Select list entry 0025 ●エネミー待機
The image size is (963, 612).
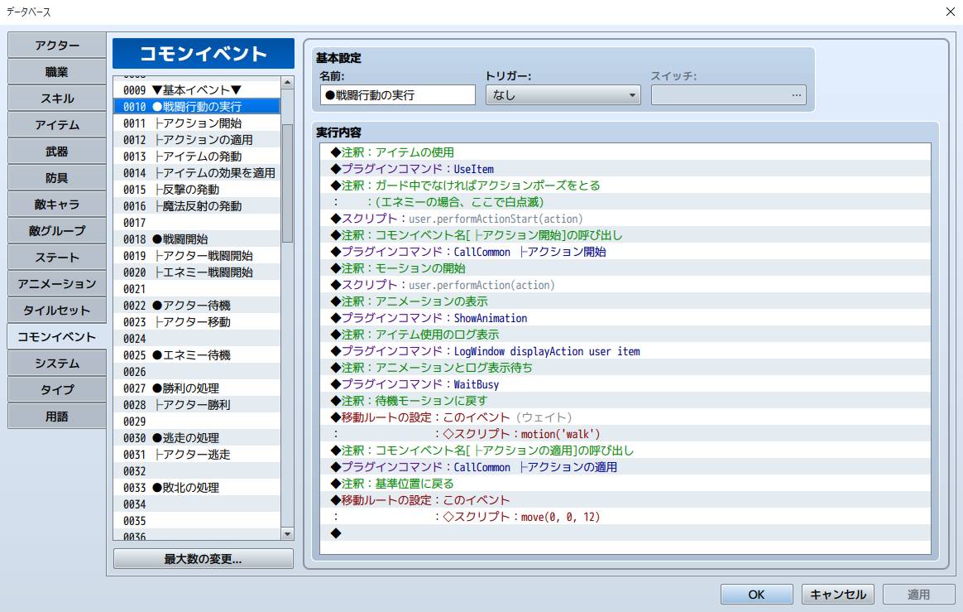pyautogui.click(x=197, y=355)
